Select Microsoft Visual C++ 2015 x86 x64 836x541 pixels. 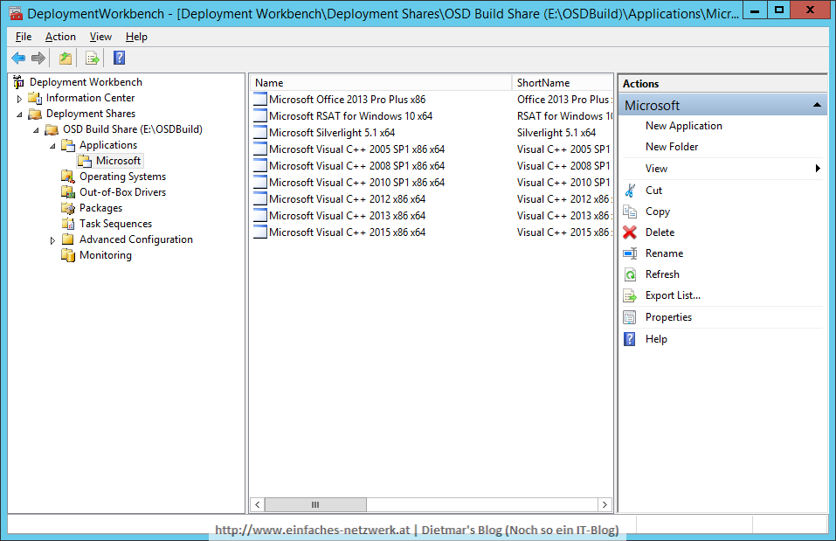pyautogui.click(x=347, y=232)
